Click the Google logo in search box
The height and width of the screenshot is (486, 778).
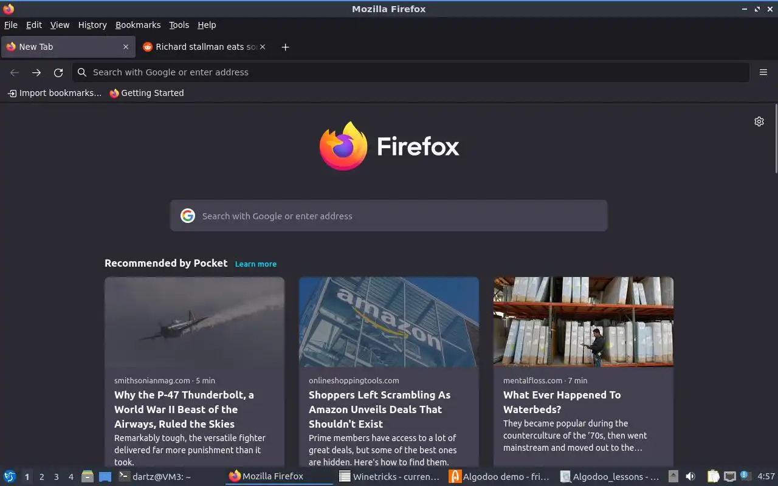(x=188, y=216)
